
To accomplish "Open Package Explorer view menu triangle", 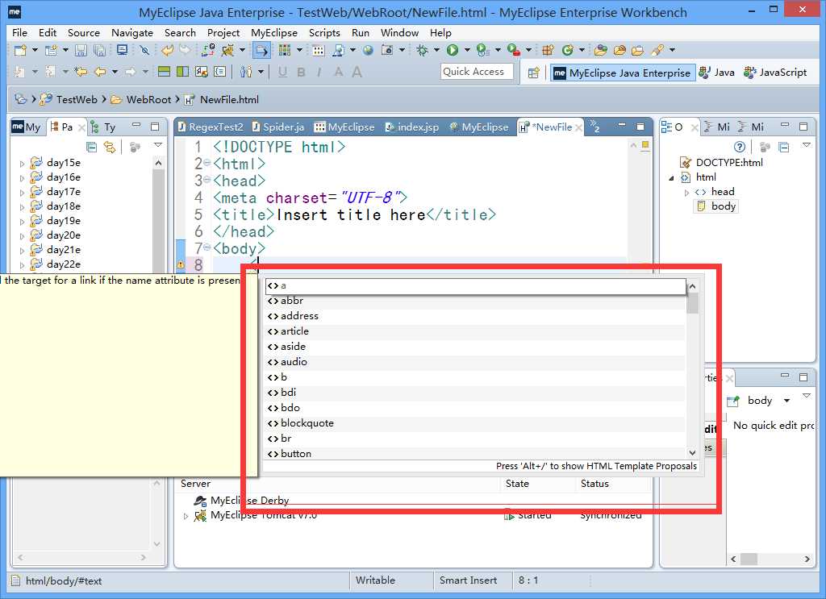I will click(x=157, y=145).
